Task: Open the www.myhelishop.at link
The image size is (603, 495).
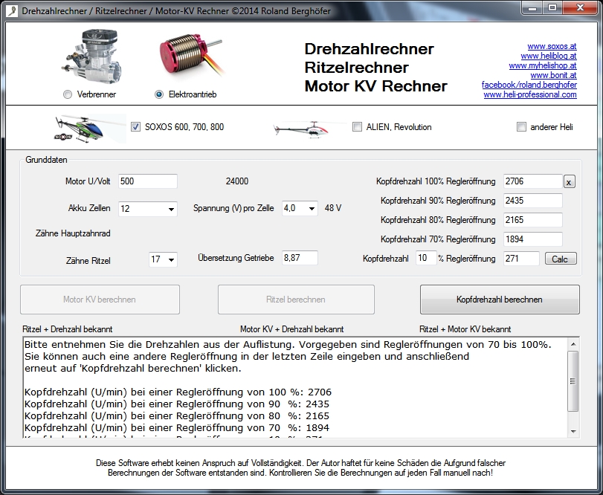Action: [543, 65]
